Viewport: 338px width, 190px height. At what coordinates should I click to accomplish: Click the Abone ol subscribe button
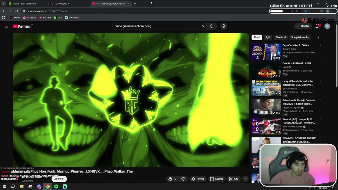tap(59, 179)
